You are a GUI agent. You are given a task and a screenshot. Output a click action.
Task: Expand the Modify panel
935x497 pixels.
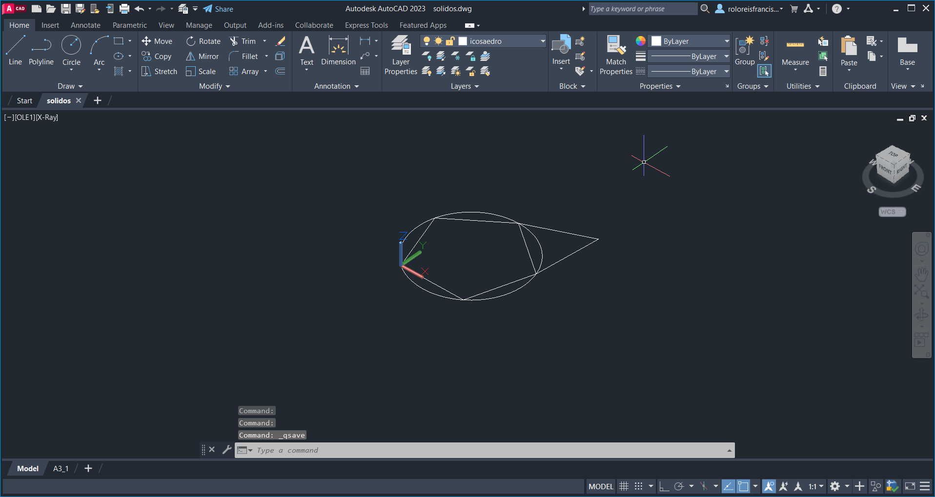point(214,86)
